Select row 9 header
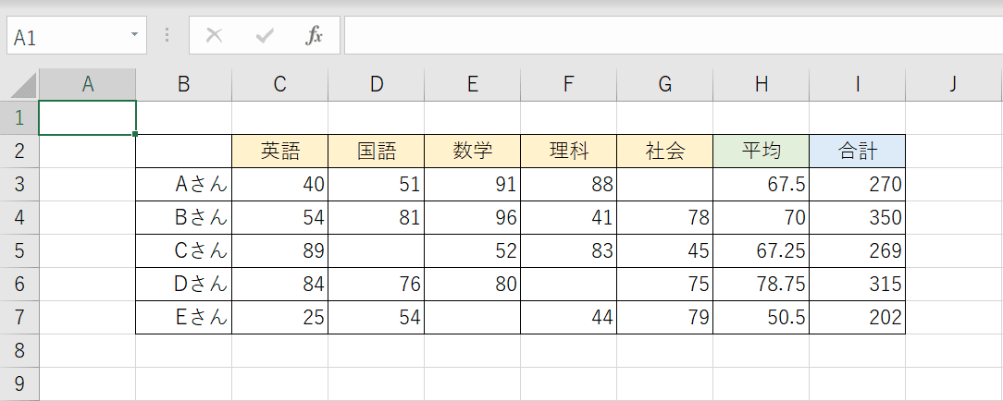The height and width of the screenshot is (401, 1003). pos(19,383)
